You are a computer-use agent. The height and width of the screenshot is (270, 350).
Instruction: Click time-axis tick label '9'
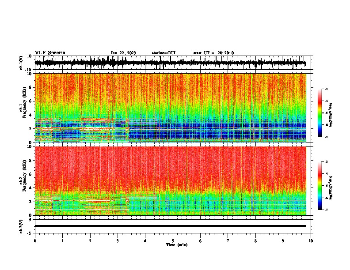point(283,241)
